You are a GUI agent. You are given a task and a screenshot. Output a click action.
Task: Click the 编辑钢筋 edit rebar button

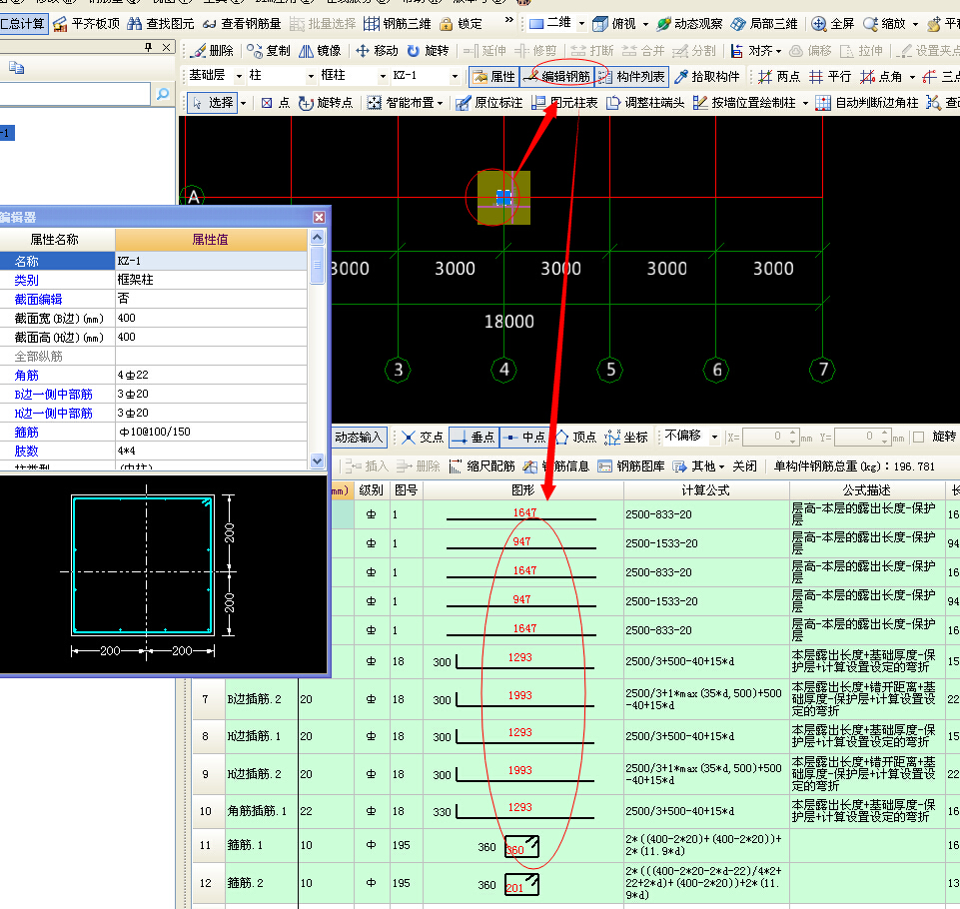556,76
